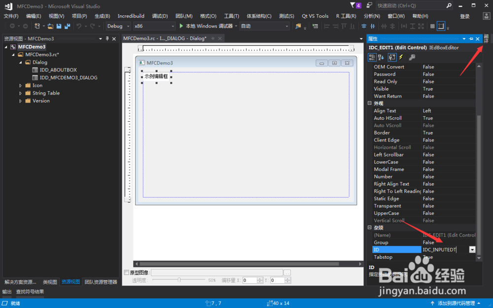
Task: Select IDD_MFCDEMO3_DIALOG in resource tree
Action: (x=69, y=78)
